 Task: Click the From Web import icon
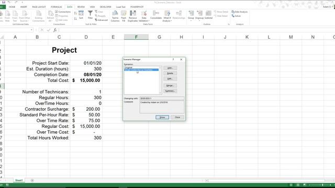pos(7,16)
